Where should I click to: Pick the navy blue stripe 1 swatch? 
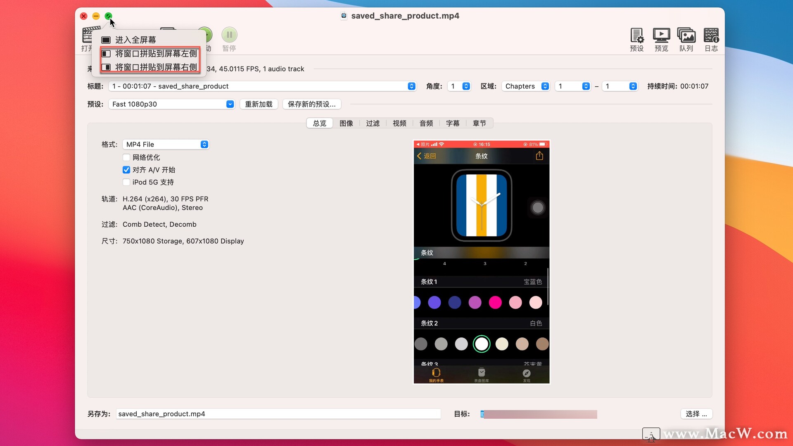tap(455, 302)
